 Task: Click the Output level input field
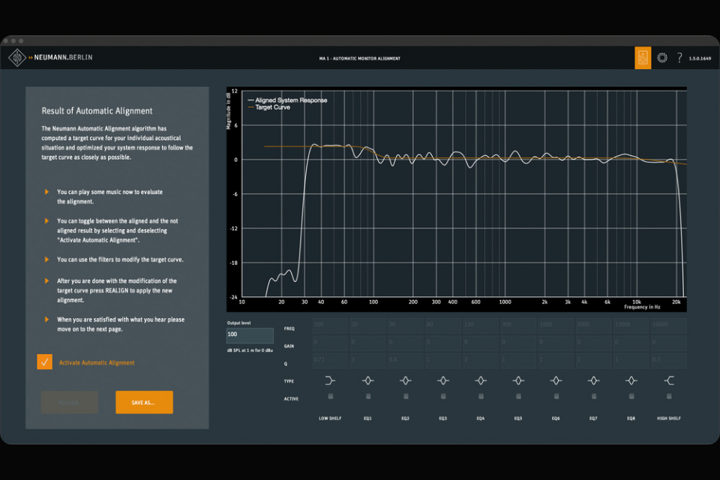point(250,334)
